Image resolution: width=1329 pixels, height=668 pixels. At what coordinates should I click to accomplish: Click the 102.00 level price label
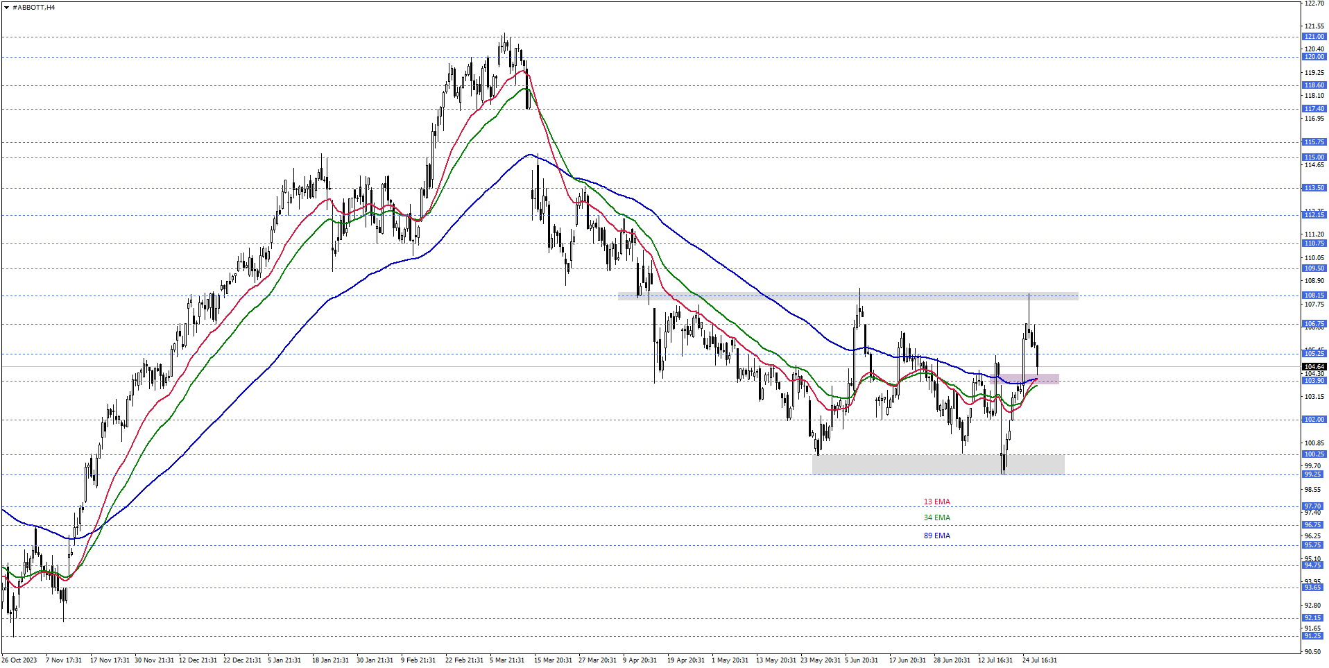pyautogui.click(x=1314, y=420)
